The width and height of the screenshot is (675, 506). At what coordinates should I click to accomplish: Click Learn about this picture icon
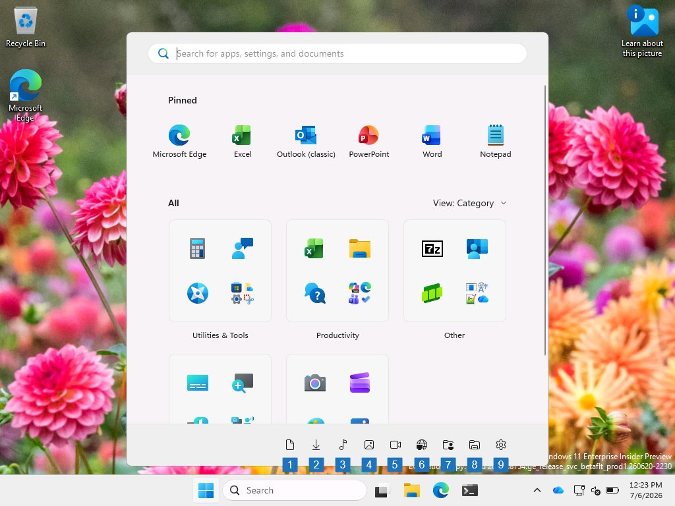(x=642, y=32)
